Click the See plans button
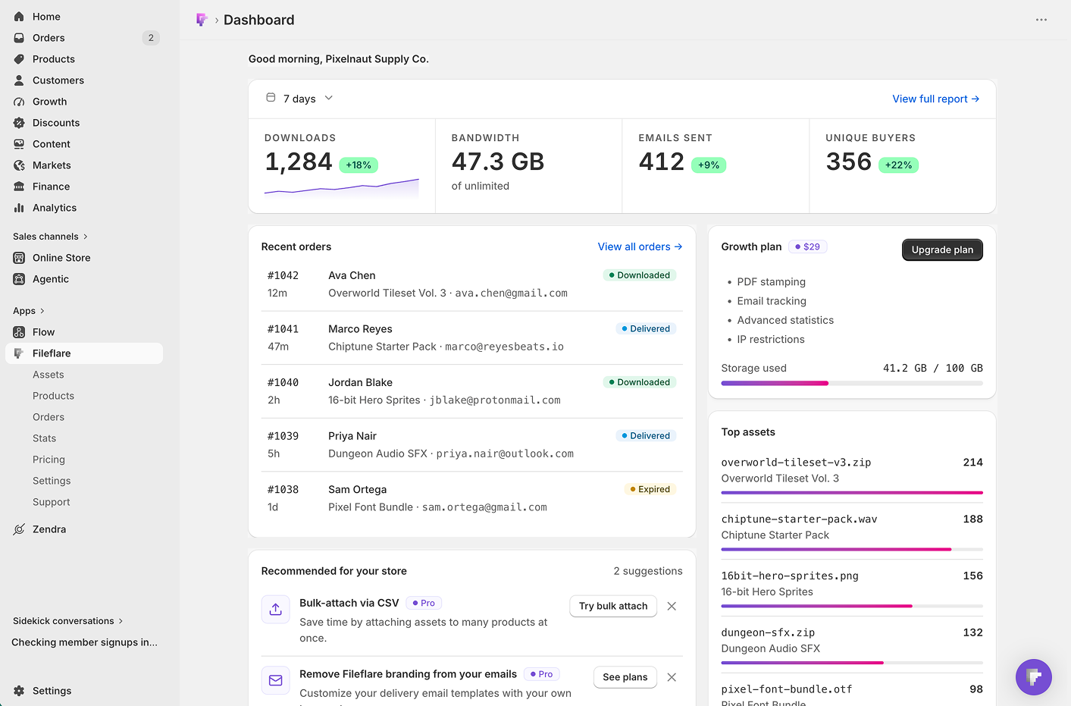 [625, 677]
